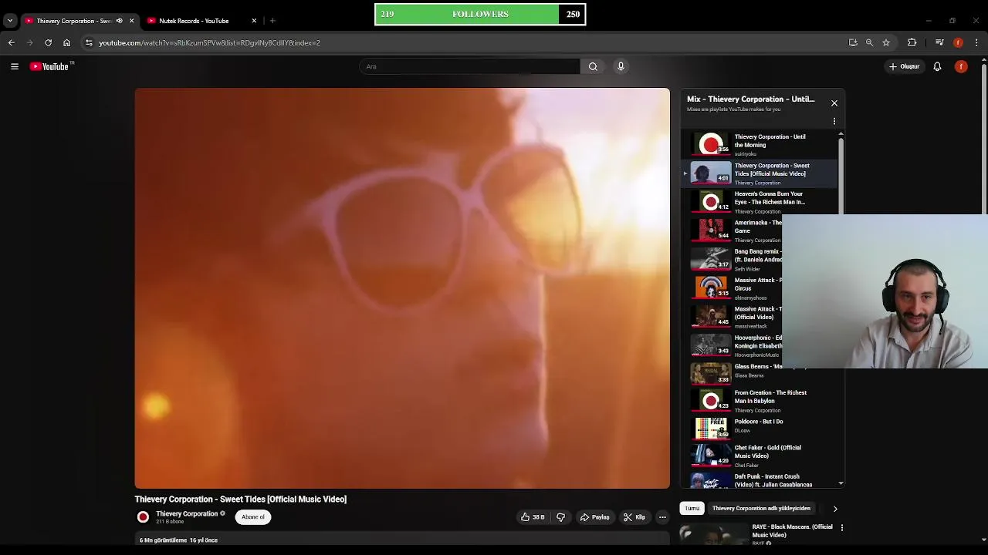The image size is (988, 555).
Task: Open Thievery Corporation channel avatar
Action: pos(143,517)
